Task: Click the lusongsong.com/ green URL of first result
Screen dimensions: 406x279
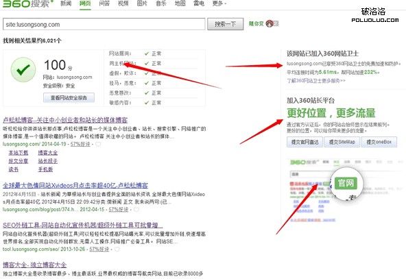Action: tap(21, 144)
